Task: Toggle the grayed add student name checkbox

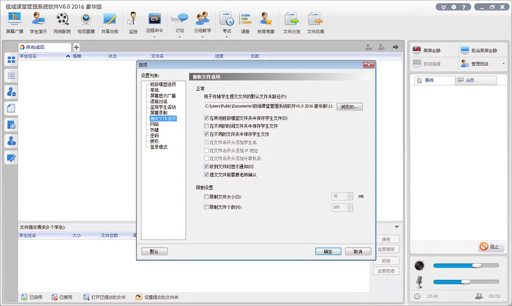Action: (206, 142)
